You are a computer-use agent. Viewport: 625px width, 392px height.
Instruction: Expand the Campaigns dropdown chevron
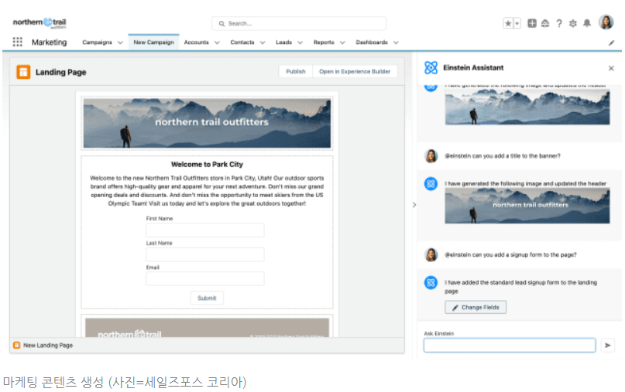click(120, 43)
